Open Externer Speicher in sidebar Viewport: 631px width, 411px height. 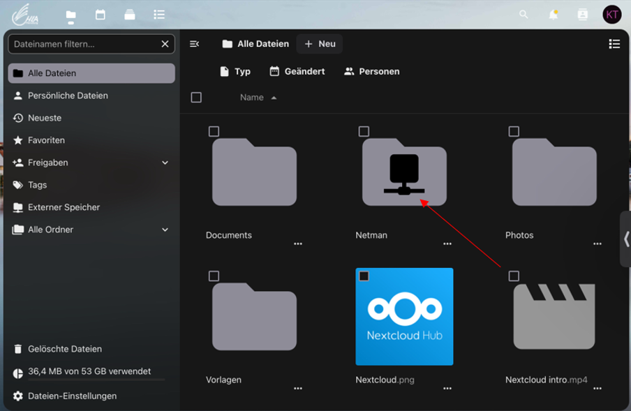91,207
